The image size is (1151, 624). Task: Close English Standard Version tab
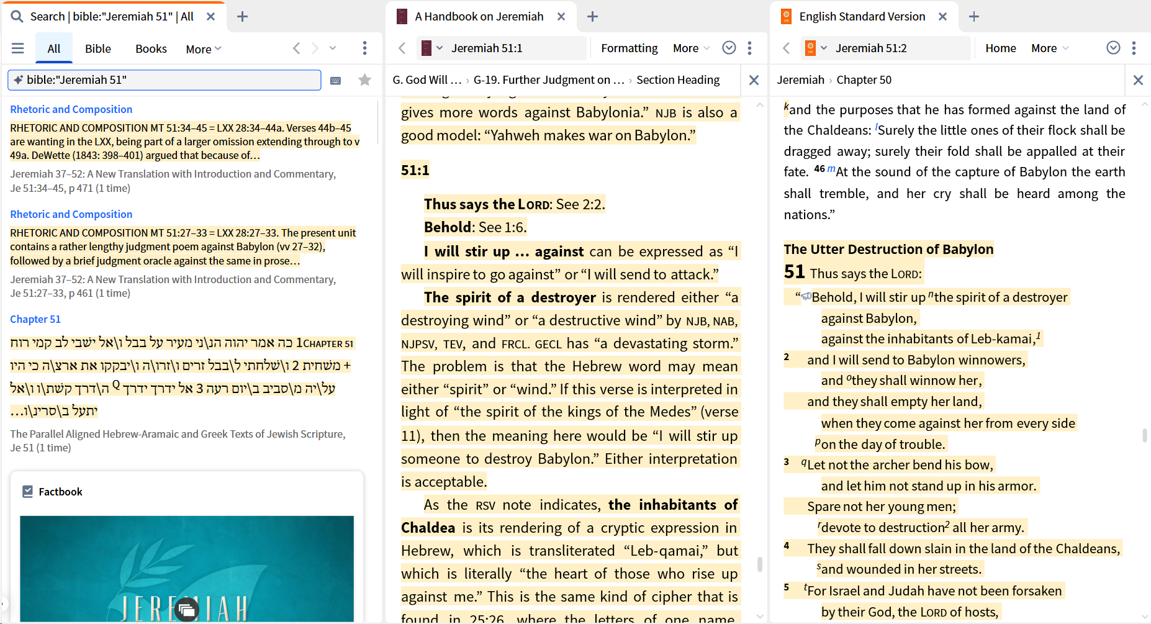tap(942, 17)
